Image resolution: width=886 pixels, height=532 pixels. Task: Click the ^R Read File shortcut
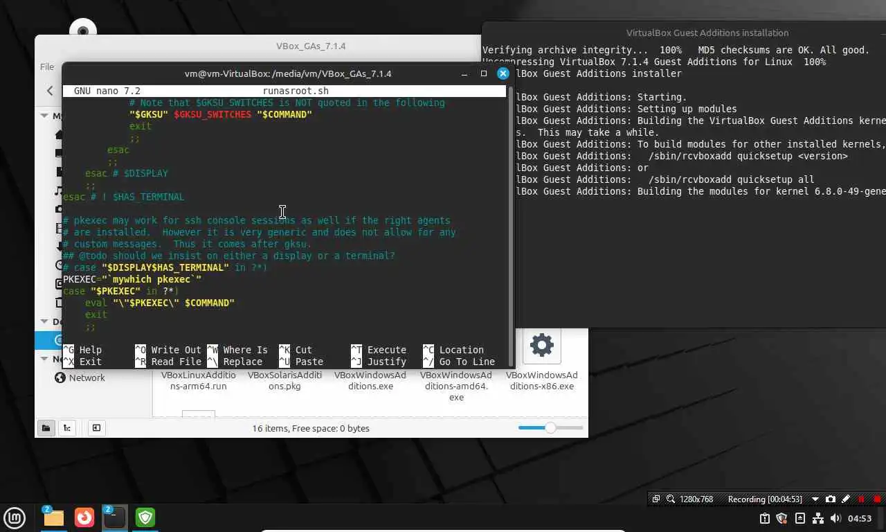168,362
